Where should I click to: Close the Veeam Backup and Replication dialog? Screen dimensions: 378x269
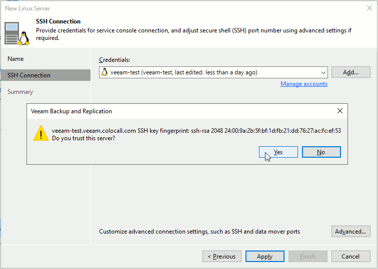(x=339, y=111)
